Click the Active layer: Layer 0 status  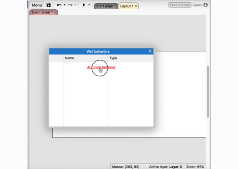[x=165, y=167]
